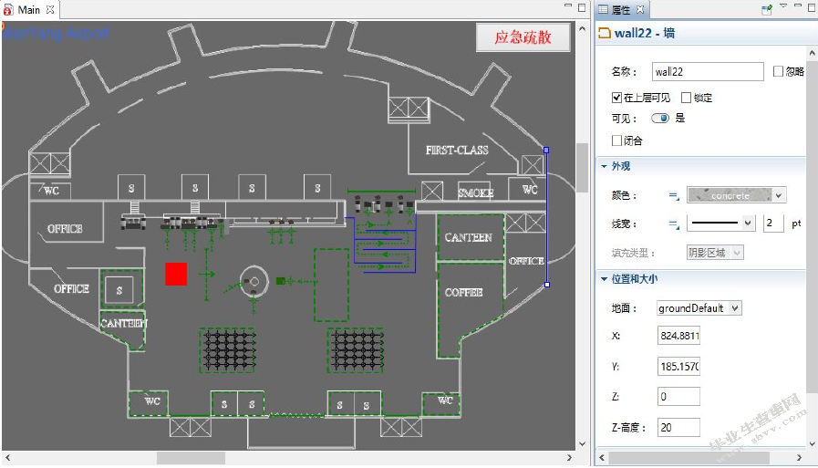Close the Main editor tab

point(50,9)
